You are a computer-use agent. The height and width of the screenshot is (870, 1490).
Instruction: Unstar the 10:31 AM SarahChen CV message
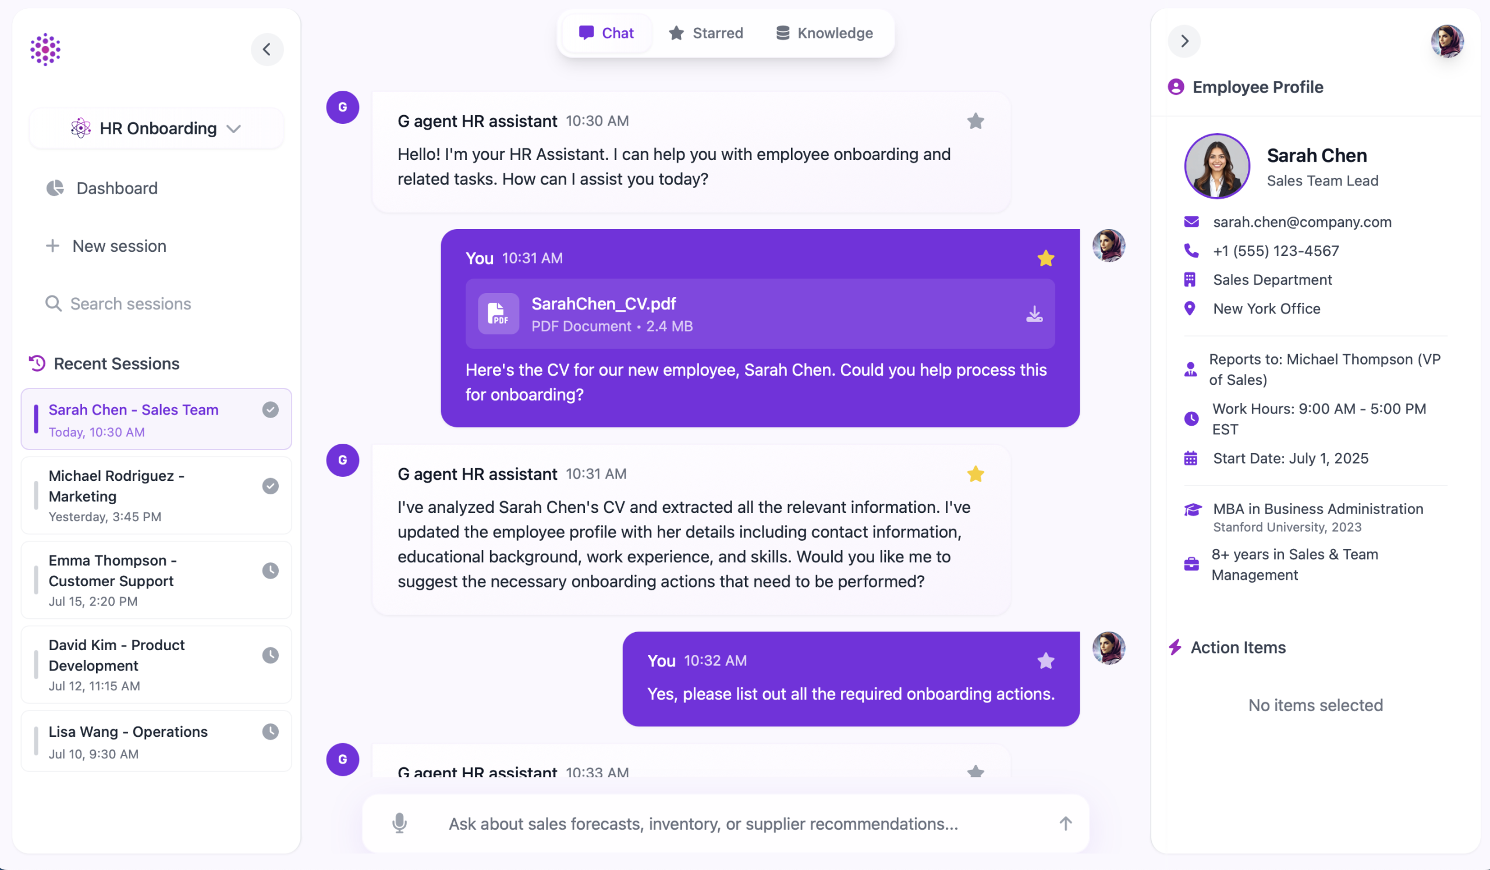tap(1045, 258)
